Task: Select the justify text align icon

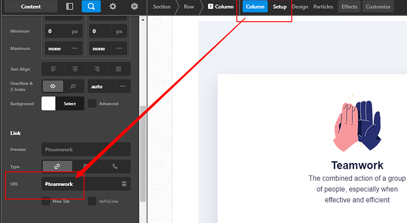Action: click(119, 69)
